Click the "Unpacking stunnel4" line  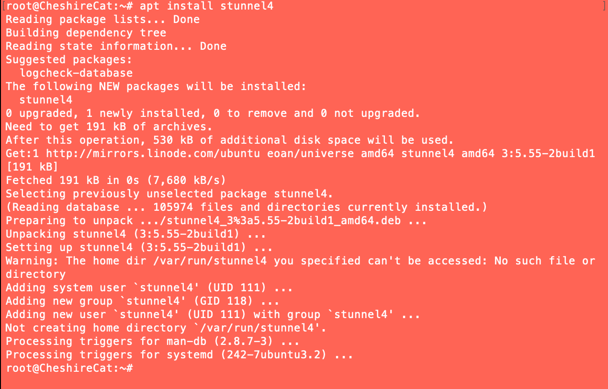[135, 234]
